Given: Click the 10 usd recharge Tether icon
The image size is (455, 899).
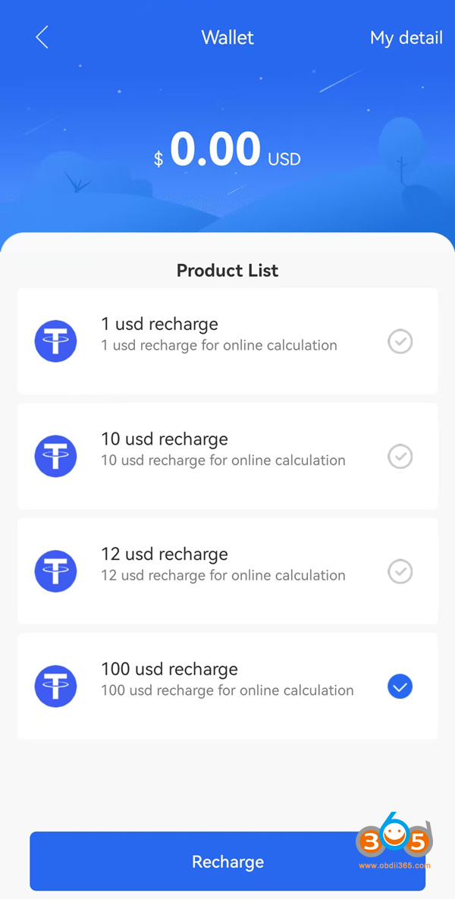Looking at the screenshot, I should point(55,456).
